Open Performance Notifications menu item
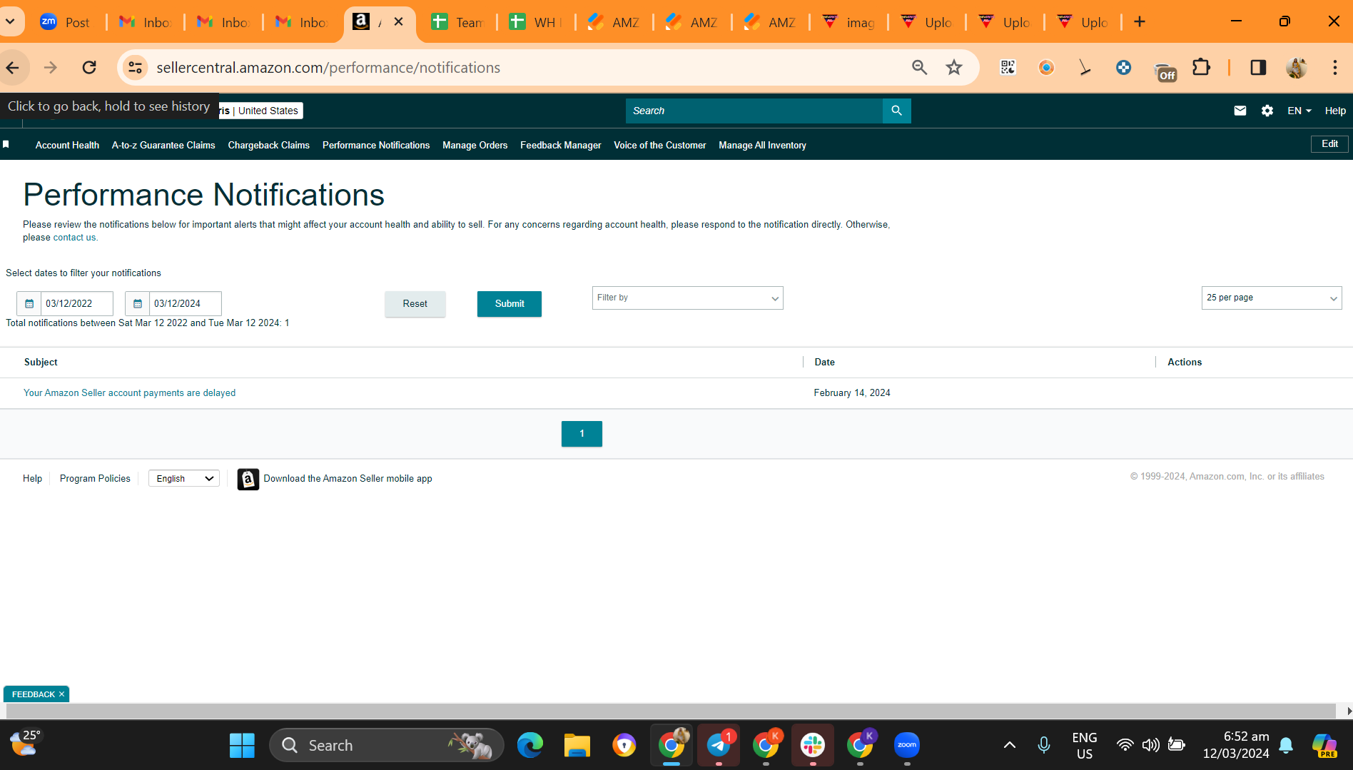The width and height of the screenshot is (1353, 770). [376, 145]
